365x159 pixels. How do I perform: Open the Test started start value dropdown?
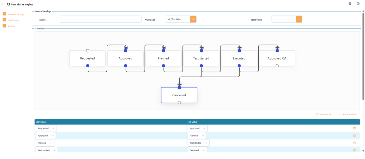coord(47,150)
